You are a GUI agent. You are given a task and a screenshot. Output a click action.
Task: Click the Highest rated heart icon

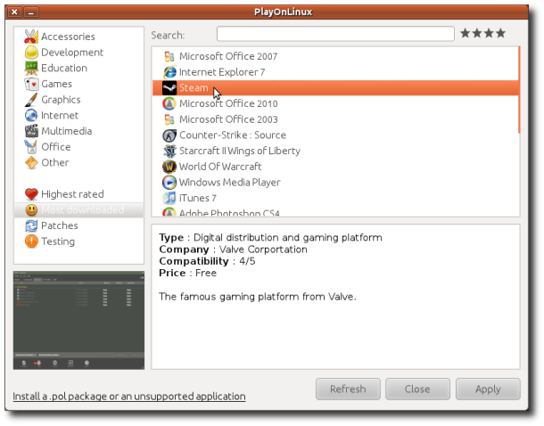(x=31, y=194)
